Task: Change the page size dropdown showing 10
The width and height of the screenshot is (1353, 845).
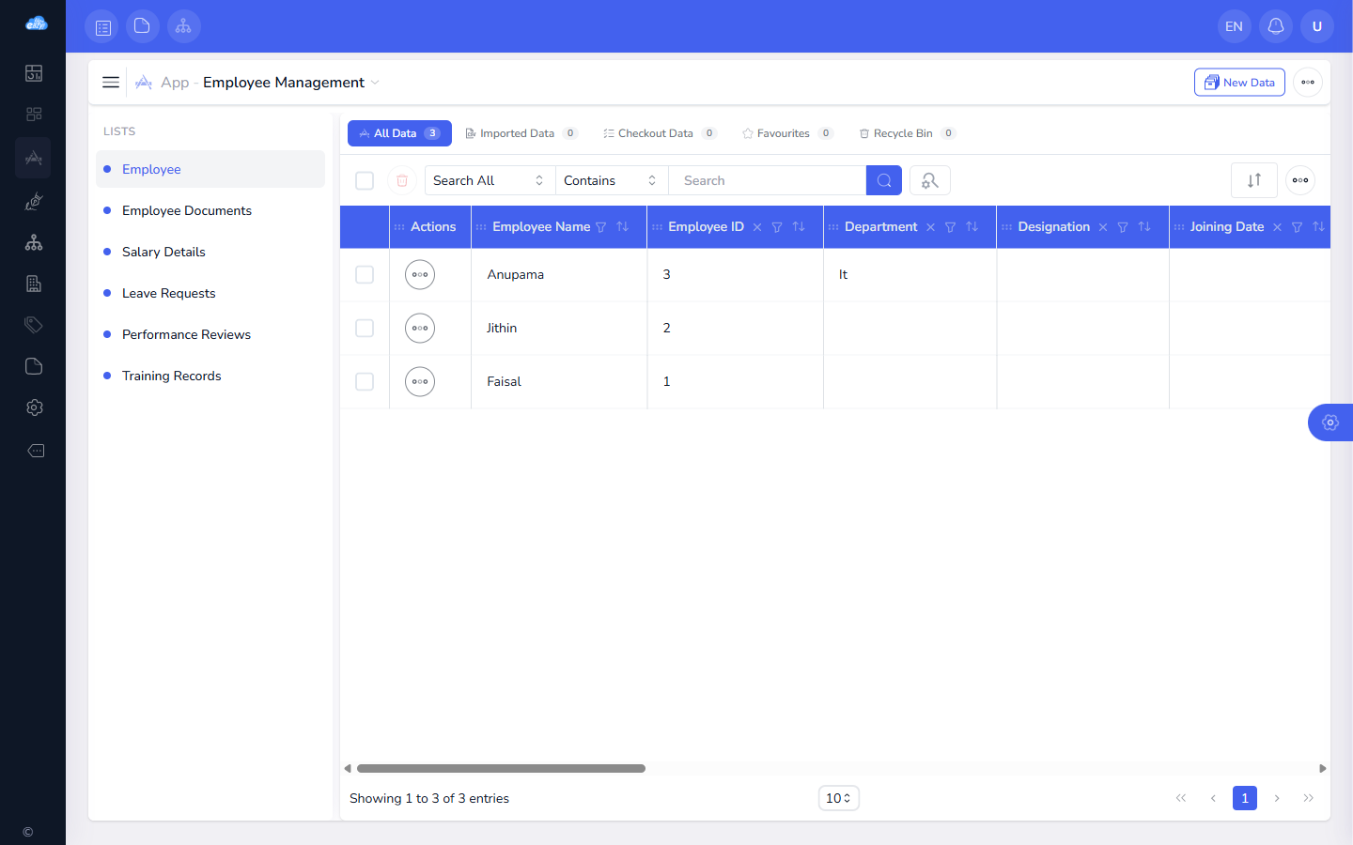Action: click(839, 798)
